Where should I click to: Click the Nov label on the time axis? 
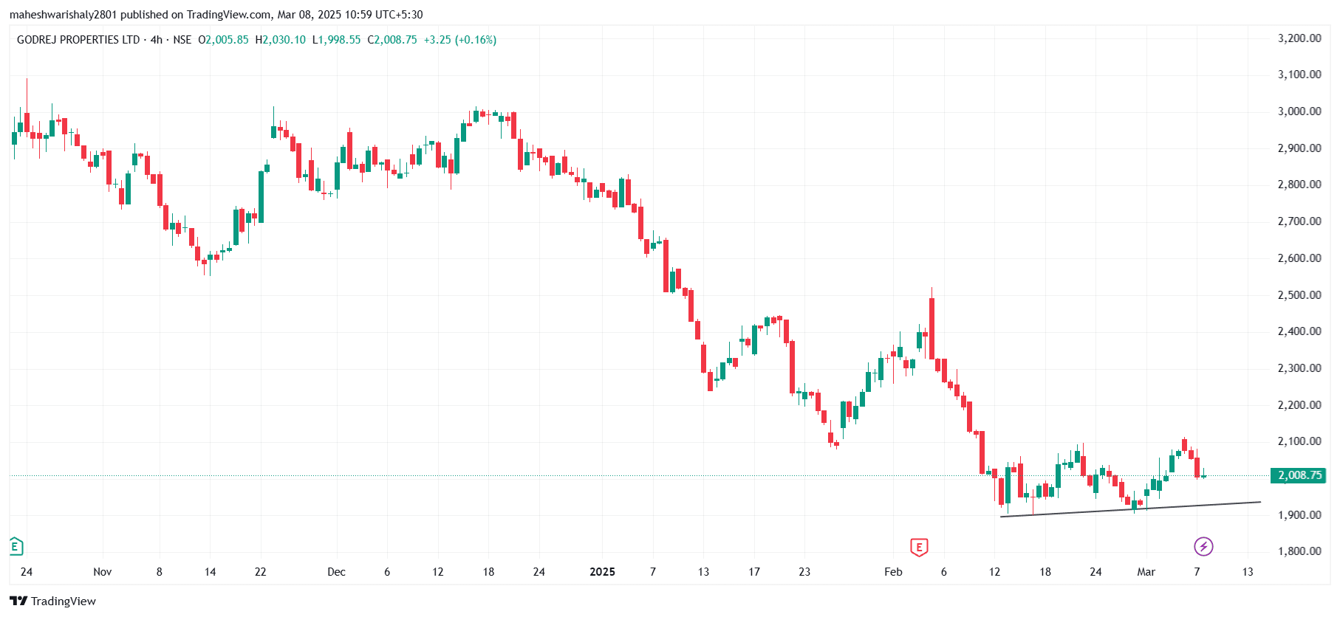[x=103, y=572]
